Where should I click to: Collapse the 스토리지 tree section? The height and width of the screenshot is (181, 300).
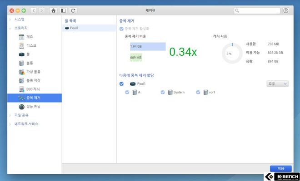[10, 28]
